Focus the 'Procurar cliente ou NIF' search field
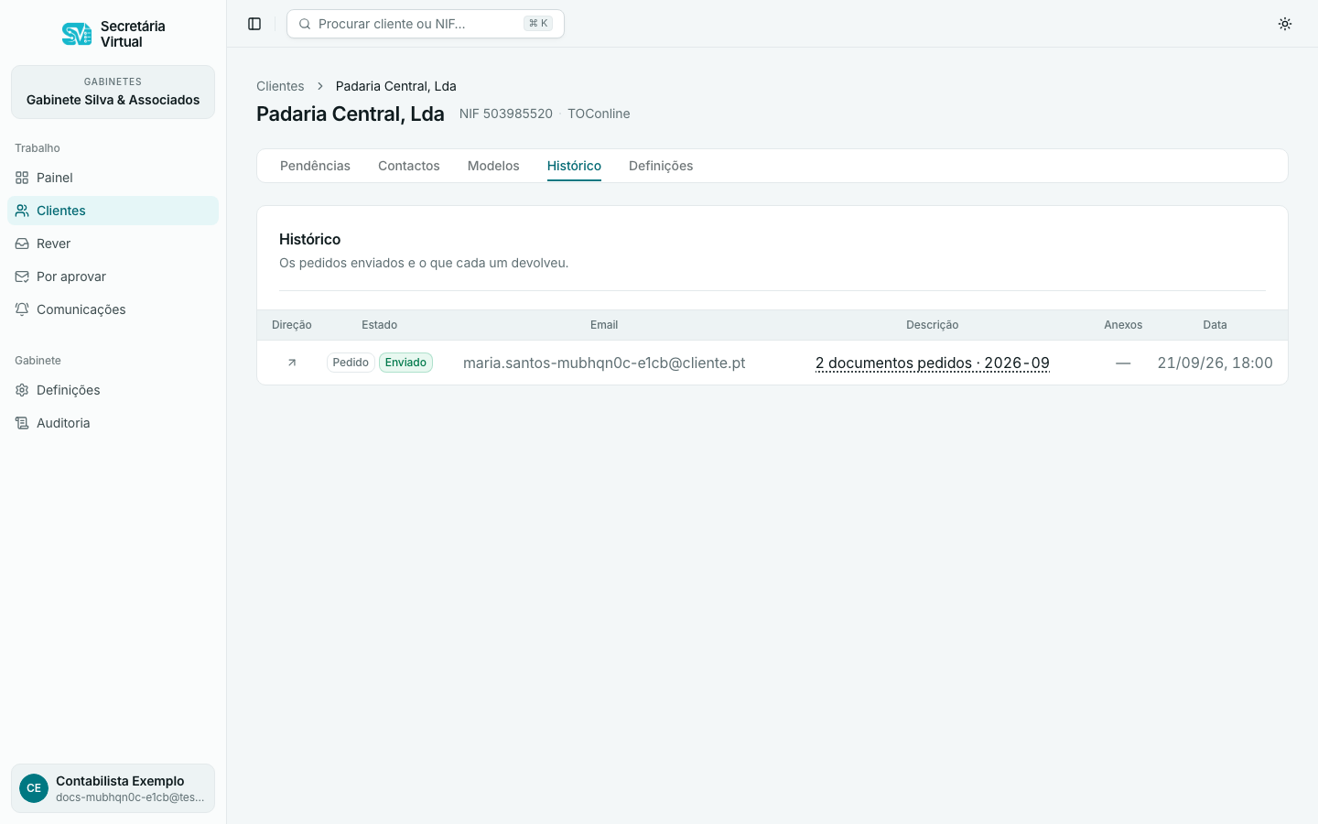Viewport: 1318px width, 824px height. tap(426, 24)
